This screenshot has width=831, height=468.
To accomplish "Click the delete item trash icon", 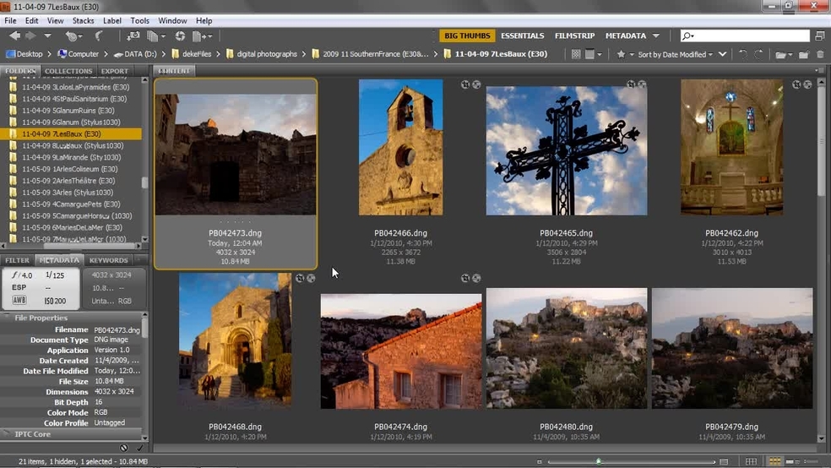I will [x=820, y=54].
